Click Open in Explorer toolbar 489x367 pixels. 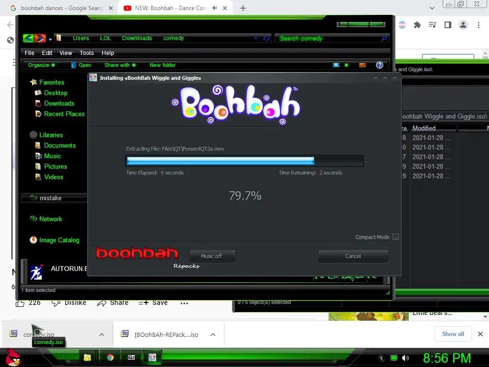click(81, 65)
